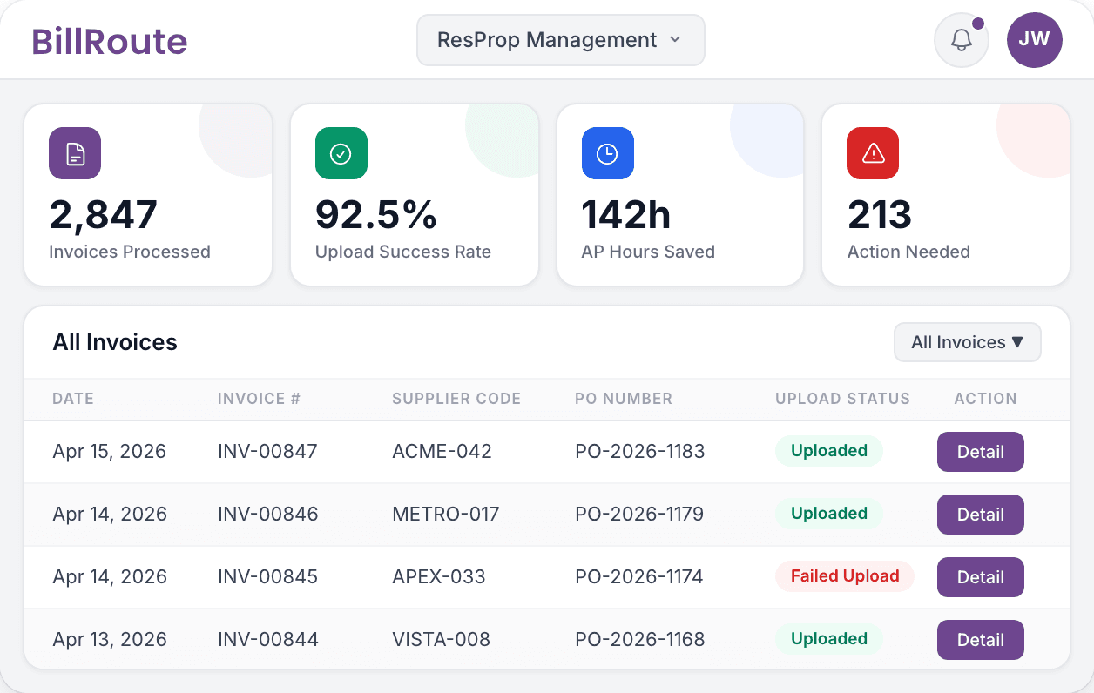Open the ResProp Management organization dropdown
The width and height of the screenshot is (1094, 693).
pos(560,40)
